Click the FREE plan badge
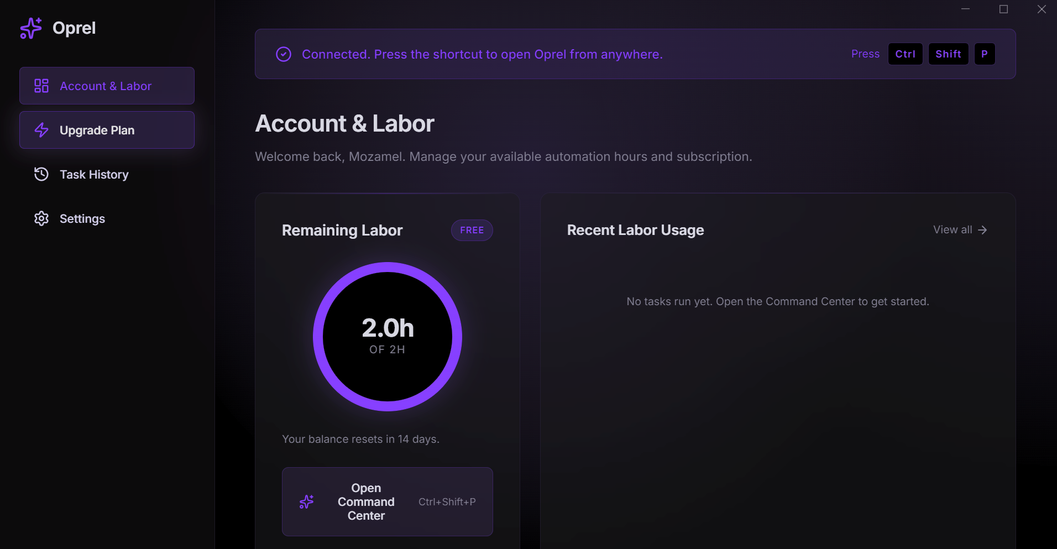The image size is (1057, 549). (472, 230)
